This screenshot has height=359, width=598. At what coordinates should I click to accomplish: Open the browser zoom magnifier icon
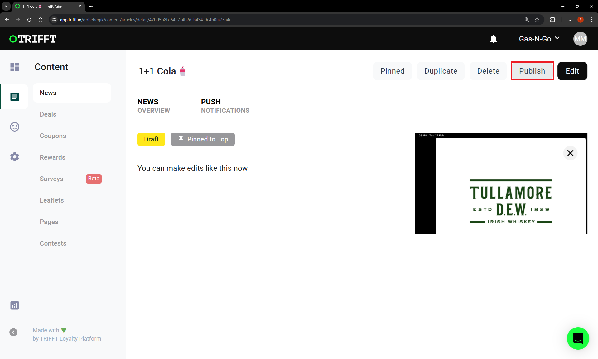click(x=527, y=20)
